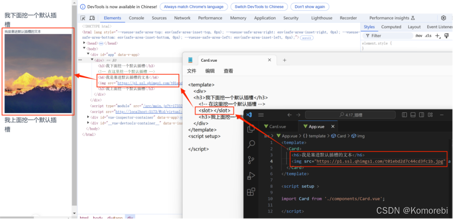Open the 查看 menu in Notepad
453x219 pixels.
pyautogui.click(x=228, y=71)
